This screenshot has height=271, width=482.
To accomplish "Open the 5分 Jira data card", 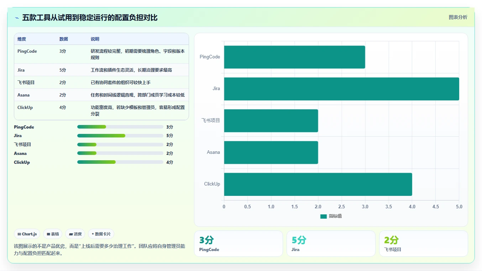I will [x=331, y=244].
